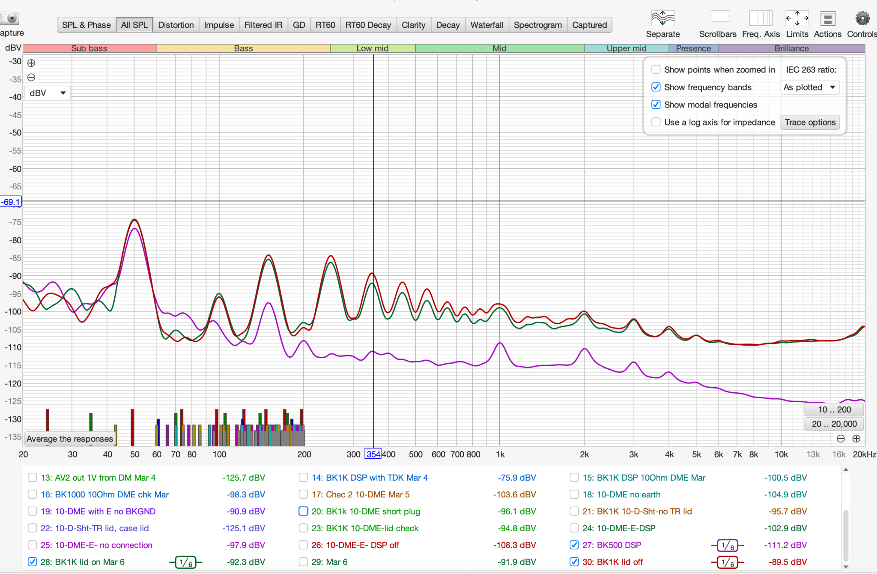Check trace 13: AV2 out 1V from DM

tap(32, 477)
